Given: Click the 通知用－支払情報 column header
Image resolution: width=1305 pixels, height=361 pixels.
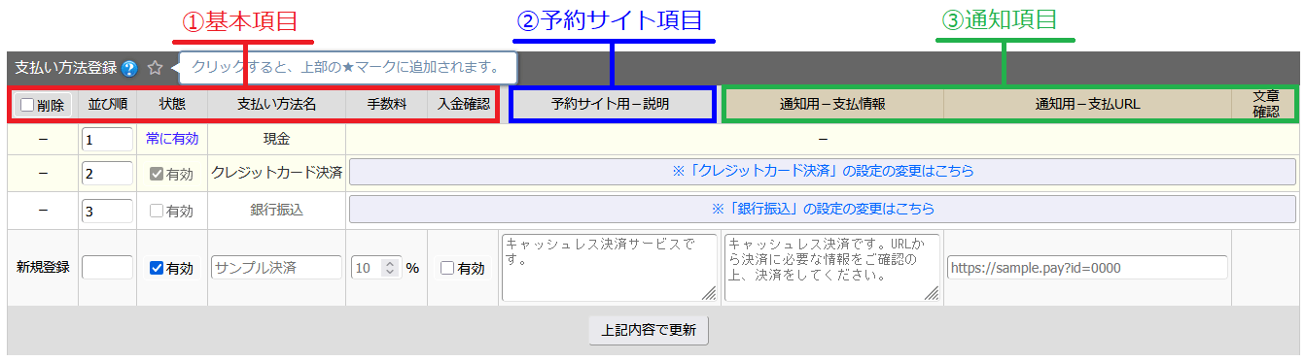Looking at the screenshot, I should point(832,104).
